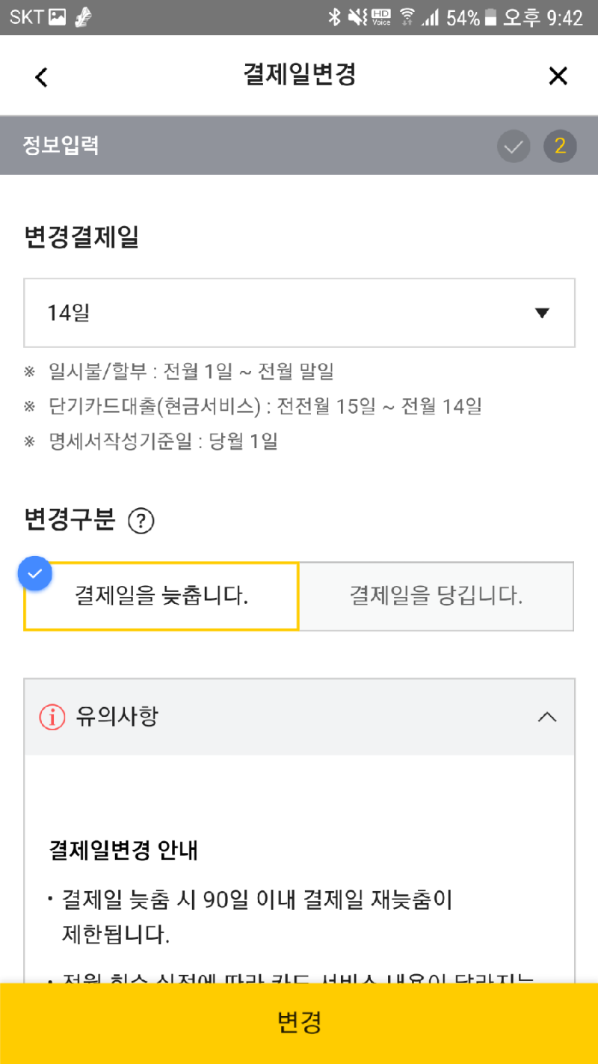The width and height of the screenshot is (598, 1064).
Task: Select 결제일을 늦춥니다 option
Action: click(161, 596)
